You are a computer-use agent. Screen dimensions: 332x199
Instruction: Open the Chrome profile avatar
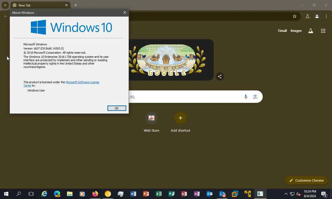[x=317, y=16]
